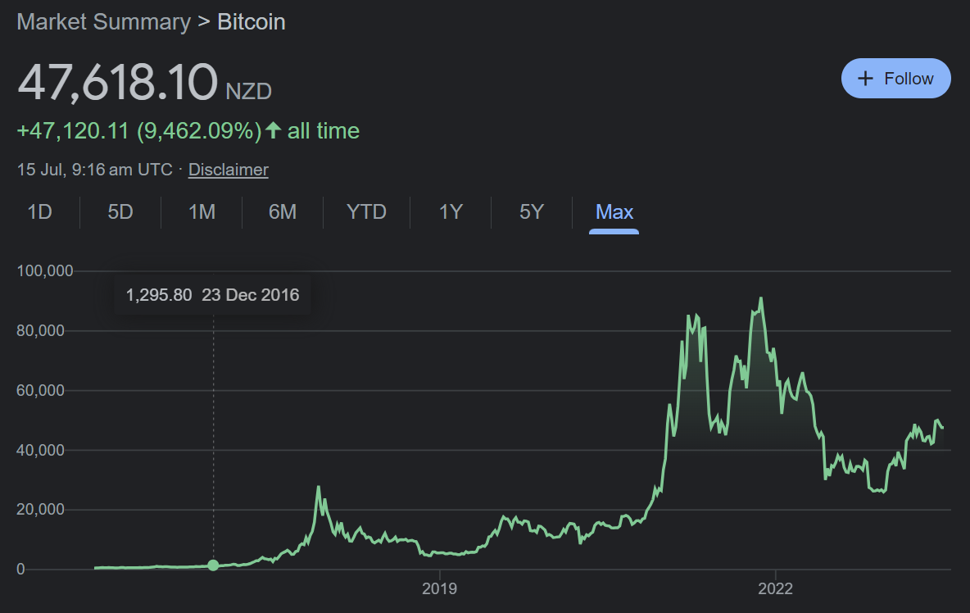Click the green chart data point marker

point(214,565)
